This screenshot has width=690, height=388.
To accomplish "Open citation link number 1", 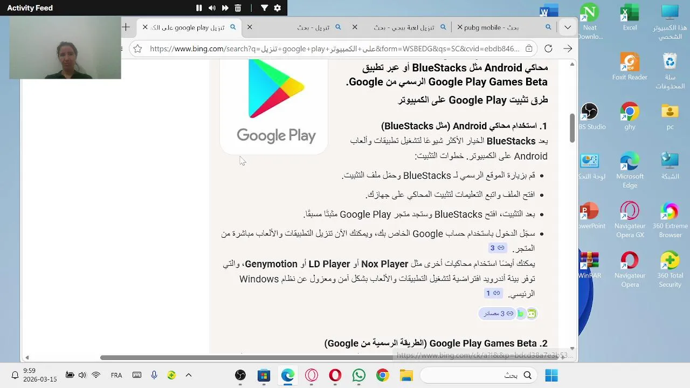I will 493,293.
